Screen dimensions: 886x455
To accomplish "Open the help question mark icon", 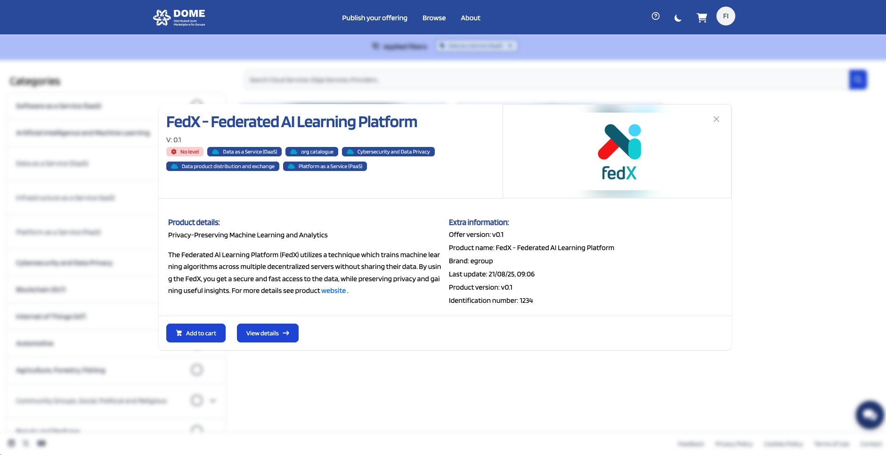I will [x=655, y=16].
